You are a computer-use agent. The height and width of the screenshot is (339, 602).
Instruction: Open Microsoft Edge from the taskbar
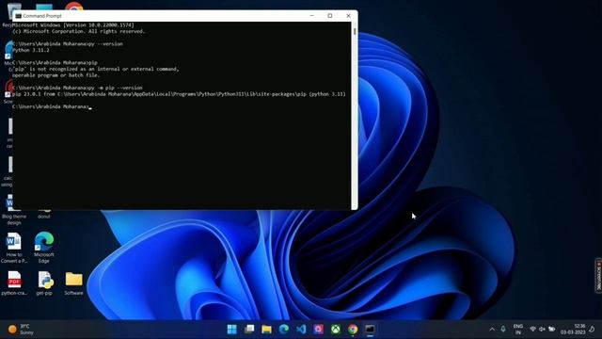tap(284, 330)
